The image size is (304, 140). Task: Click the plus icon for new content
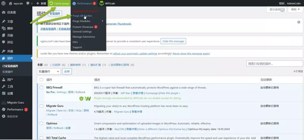(x=38, y=3)
